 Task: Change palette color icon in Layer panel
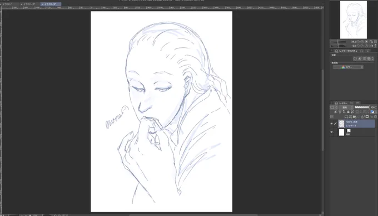coord(332,107)
